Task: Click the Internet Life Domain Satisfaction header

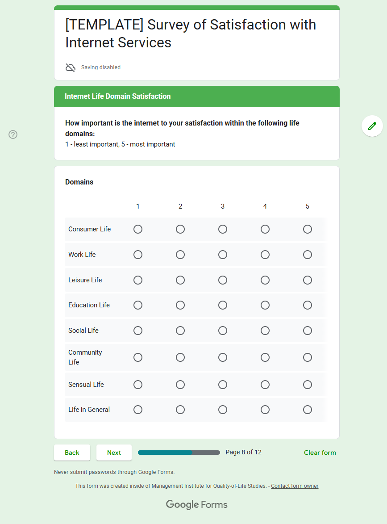Action: (x=118, y=96)
